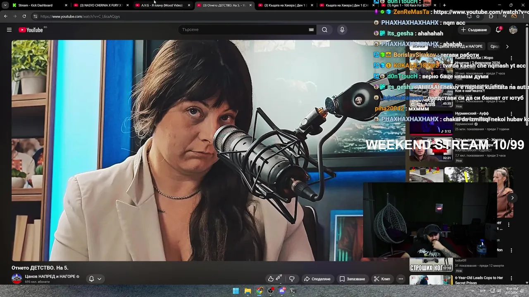Image resolution: width=529 pixels, height=297 pixels.
Task: Click the browser address bar URL
Action: [80, 16]
